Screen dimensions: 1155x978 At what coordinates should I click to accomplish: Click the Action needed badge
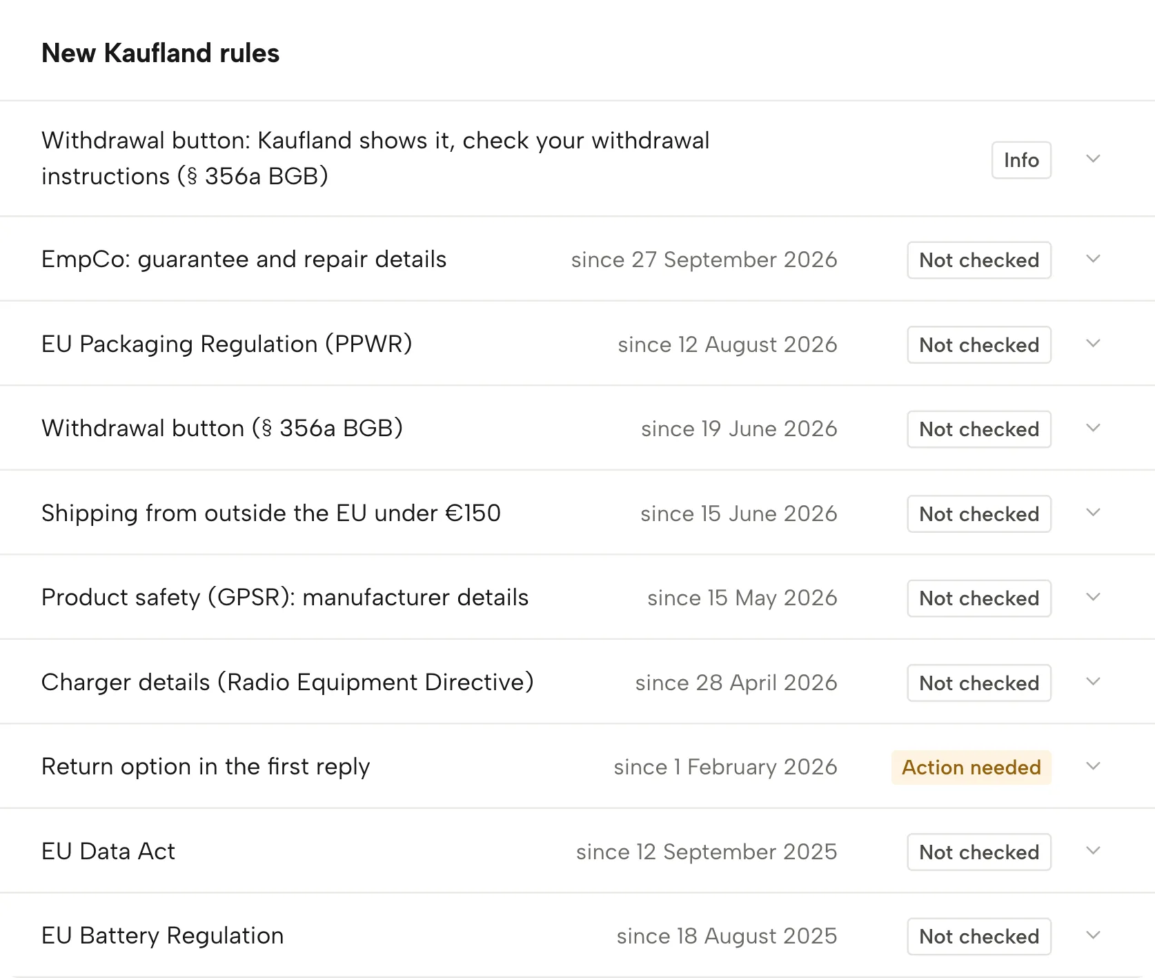[971, 767]
